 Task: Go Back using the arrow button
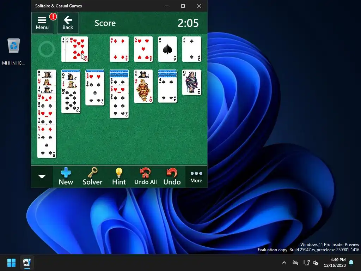point(68,23)
